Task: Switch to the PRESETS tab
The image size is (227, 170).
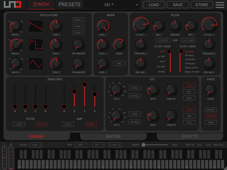Action: [x=69, y=5]
